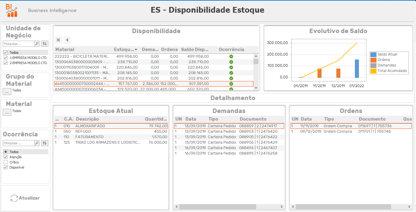416x212 pixels.
Task: Enable Crítico checkbox
Action: [5, 162]
